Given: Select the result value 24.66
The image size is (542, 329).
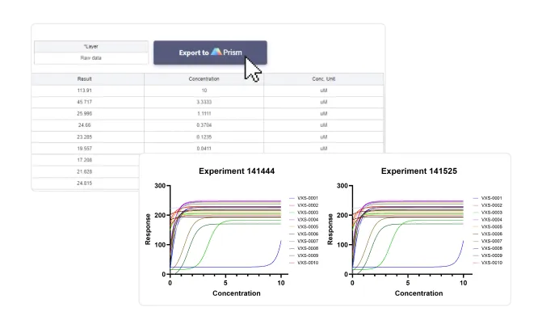Looking at the screenshot, I should point(84,125).
